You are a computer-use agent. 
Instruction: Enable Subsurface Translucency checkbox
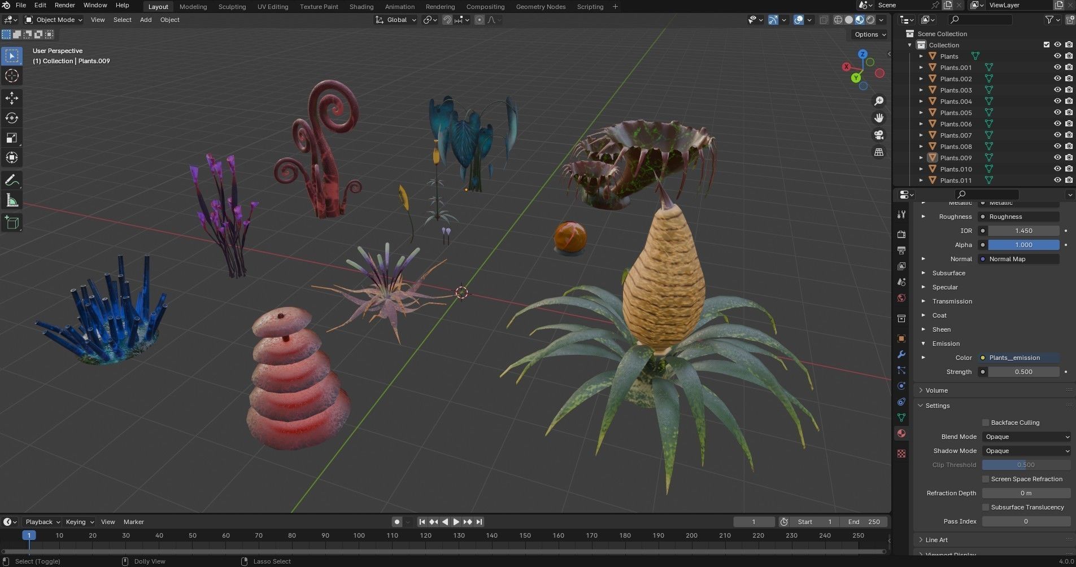986,507
